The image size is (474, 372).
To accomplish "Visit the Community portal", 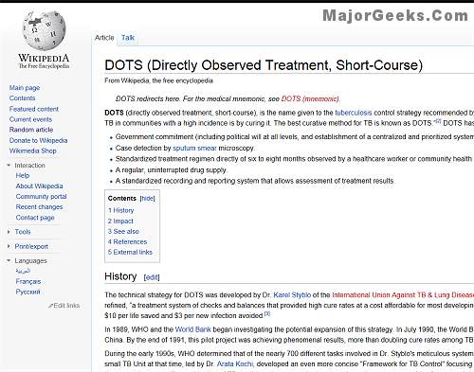I will [x=41, y=196].
